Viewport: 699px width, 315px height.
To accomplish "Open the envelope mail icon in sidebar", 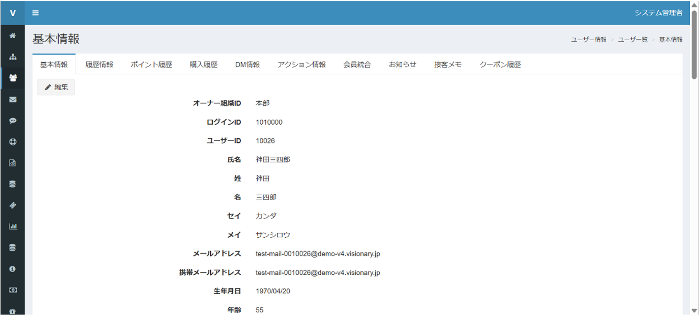I will (x=12, y=99).
